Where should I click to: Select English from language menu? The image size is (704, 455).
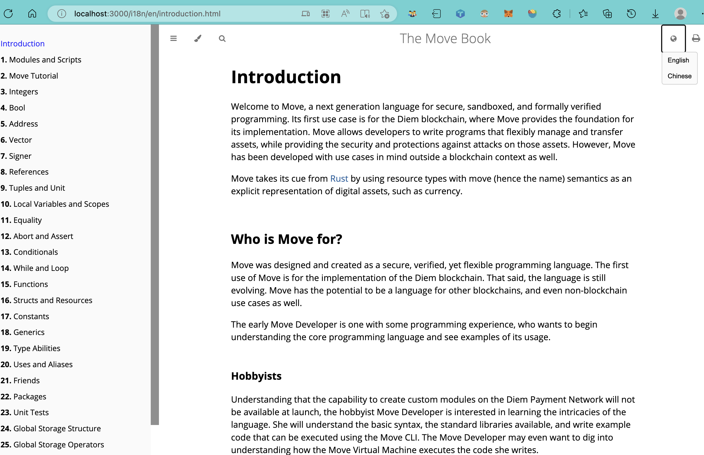point(678,60)
